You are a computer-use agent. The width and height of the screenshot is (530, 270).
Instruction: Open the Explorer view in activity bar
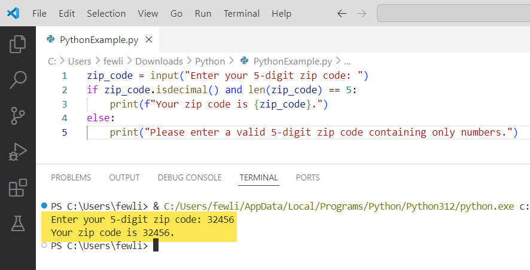point(17,44)
